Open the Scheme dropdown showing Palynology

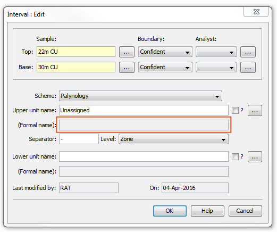(x=140, y=96)
